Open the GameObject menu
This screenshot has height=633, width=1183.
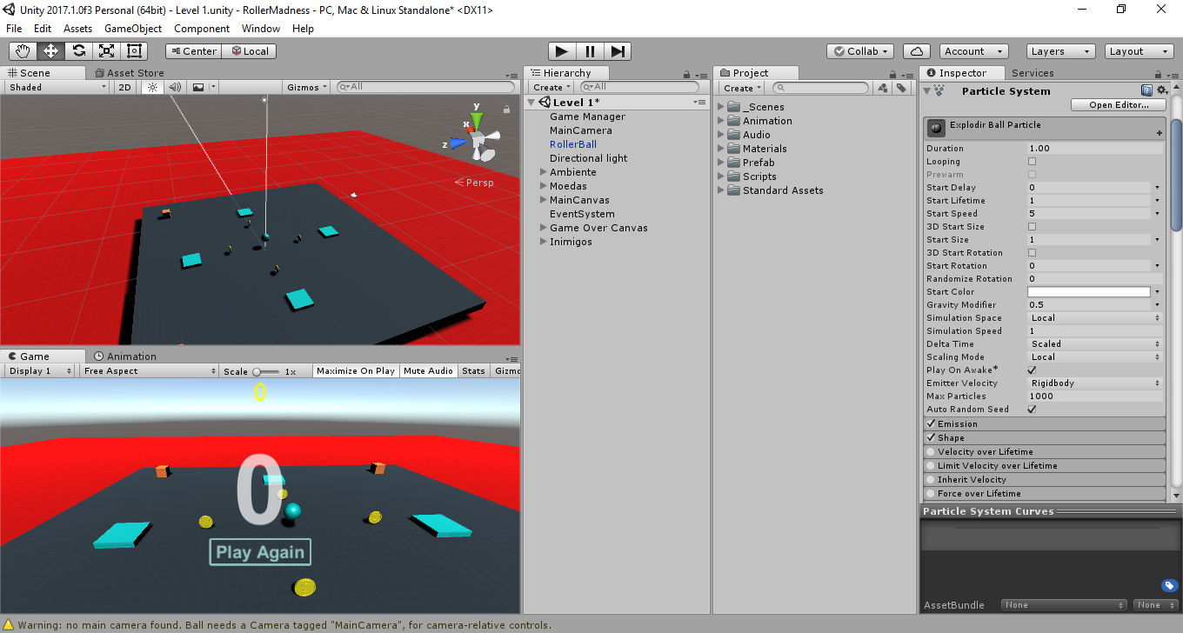[133, 29]
